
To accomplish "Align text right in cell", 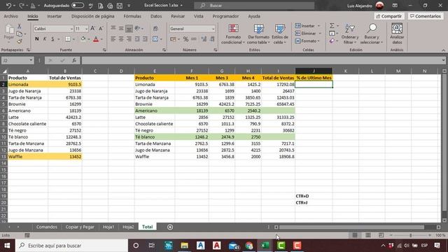I will point(129,39).
